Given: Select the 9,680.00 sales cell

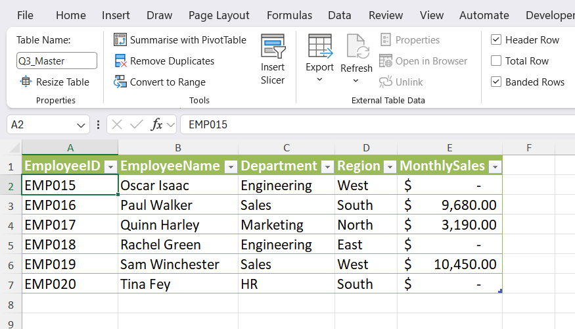Looking at the screenshot, I should click(450, 205).
